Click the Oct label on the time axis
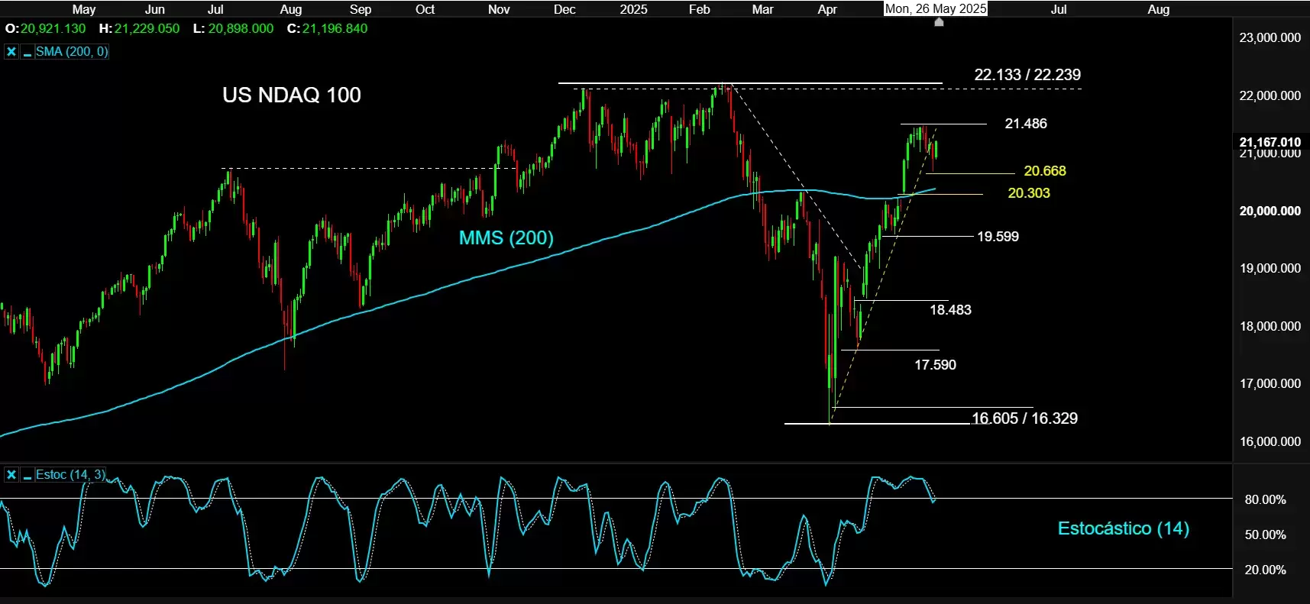Viewport: 1310px width, 604px height. click(x=425, y=9)
